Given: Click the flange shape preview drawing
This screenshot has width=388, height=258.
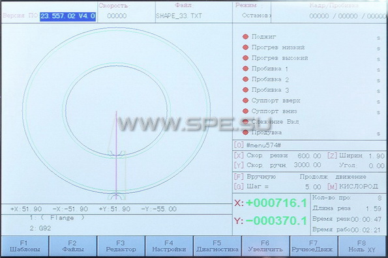Looking at the screenshot, I should click(117, 113).
